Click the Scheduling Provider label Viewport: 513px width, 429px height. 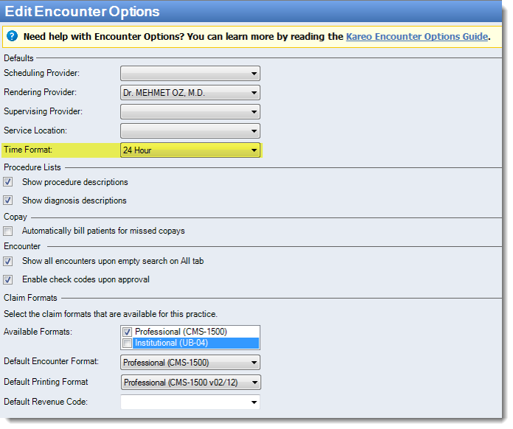(41, 73)
